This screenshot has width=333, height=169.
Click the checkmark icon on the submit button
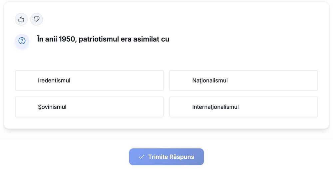(142, 157)
